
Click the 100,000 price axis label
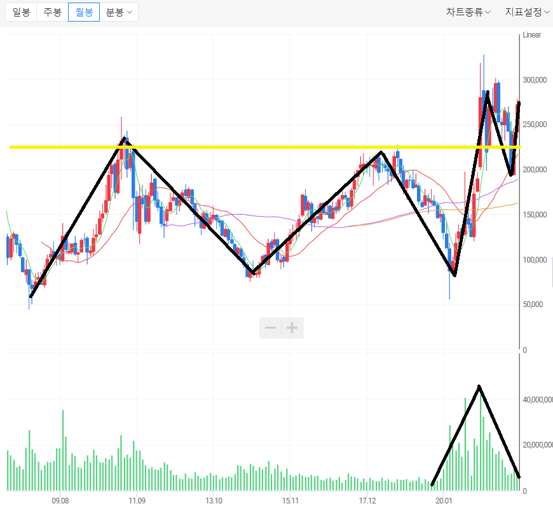pos(535,260)
